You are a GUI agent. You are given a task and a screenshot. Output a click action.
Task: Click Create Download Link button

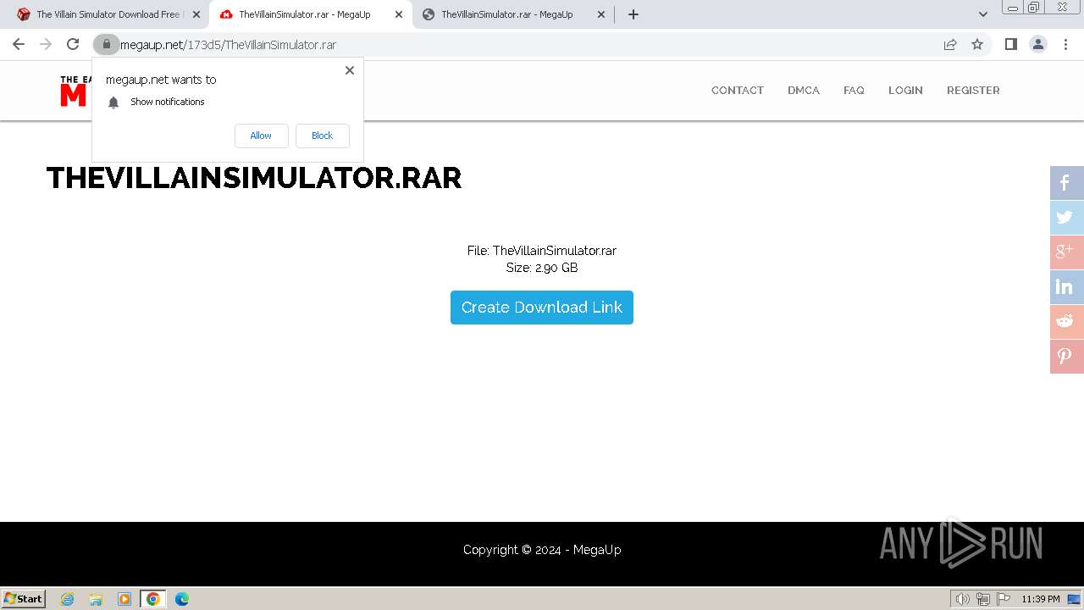542,308
